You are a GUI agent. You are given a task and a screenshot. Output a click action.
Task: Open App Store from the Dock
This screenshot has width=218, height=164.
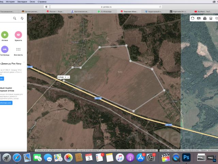click(x=141, y=158)
